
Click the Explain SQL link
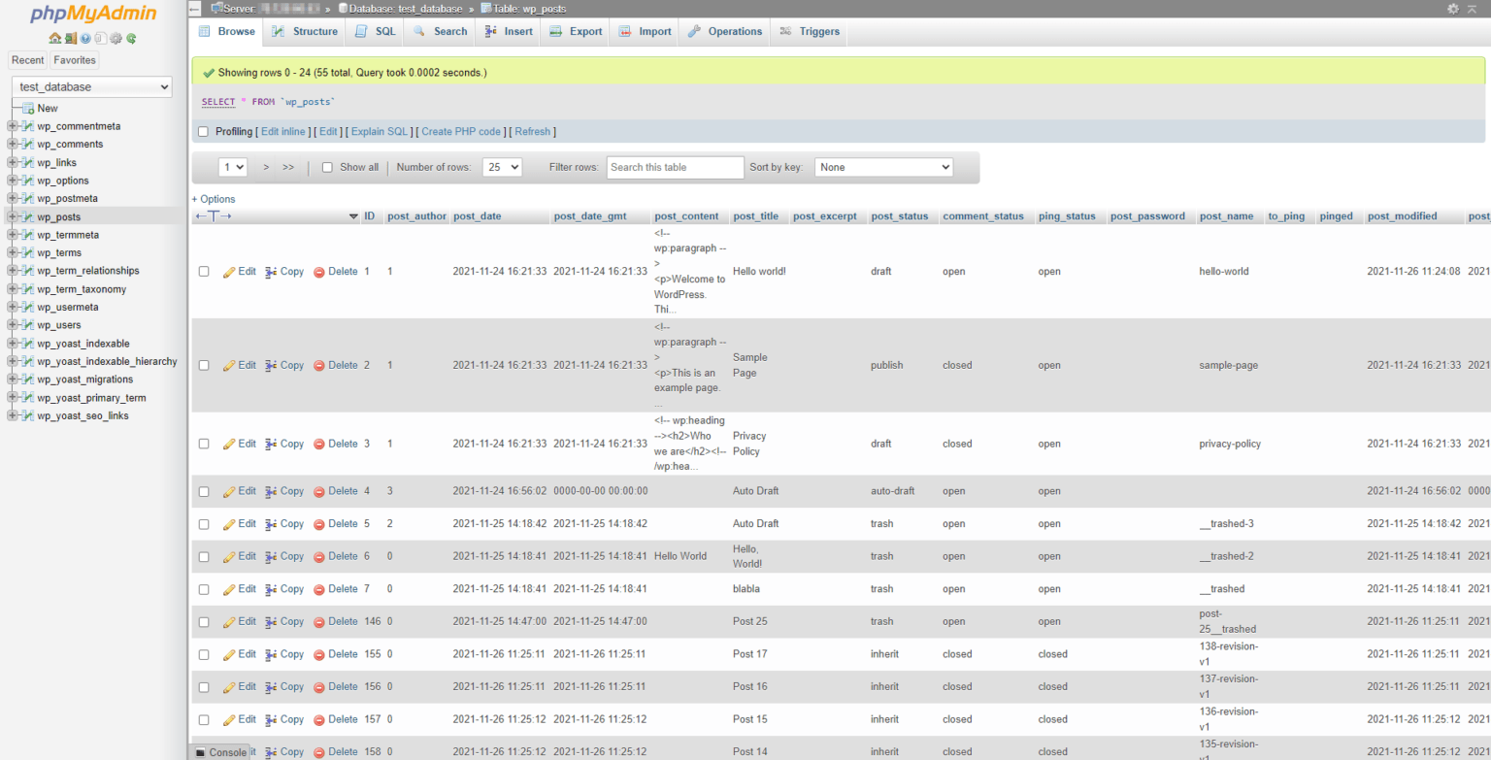pos(379,131)
